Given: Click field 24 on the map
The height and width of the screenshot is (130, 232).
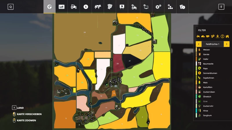Looking at the screenshot, I should point(85,32).
